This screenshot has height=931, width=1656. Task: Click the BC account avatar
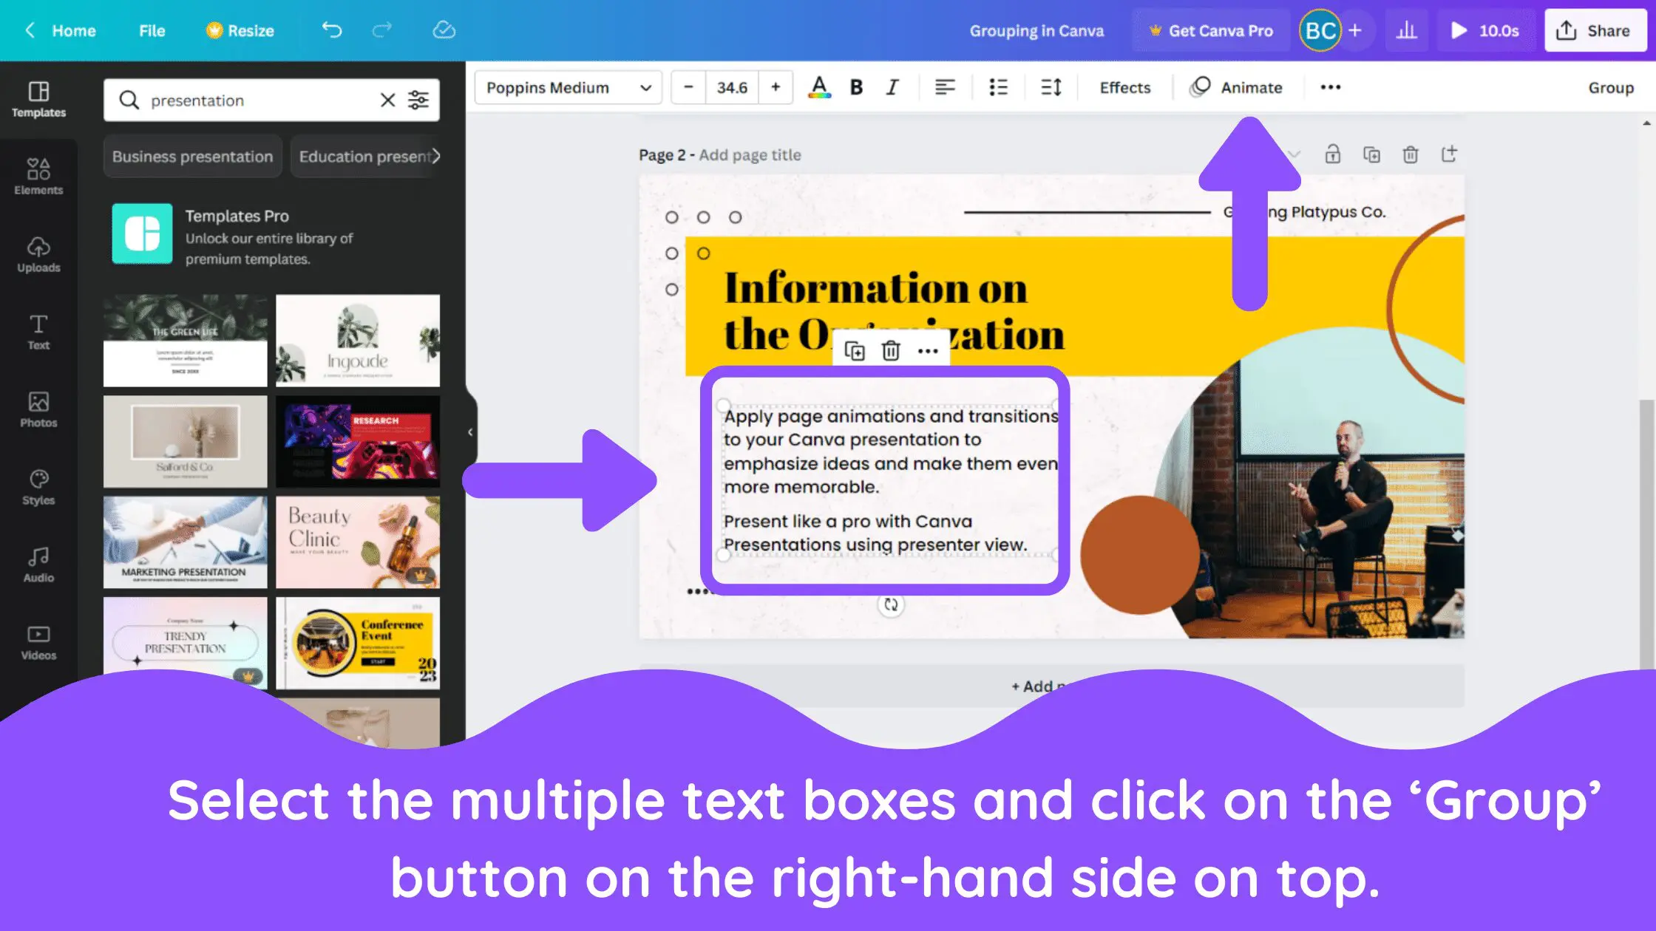(1320, 30)
